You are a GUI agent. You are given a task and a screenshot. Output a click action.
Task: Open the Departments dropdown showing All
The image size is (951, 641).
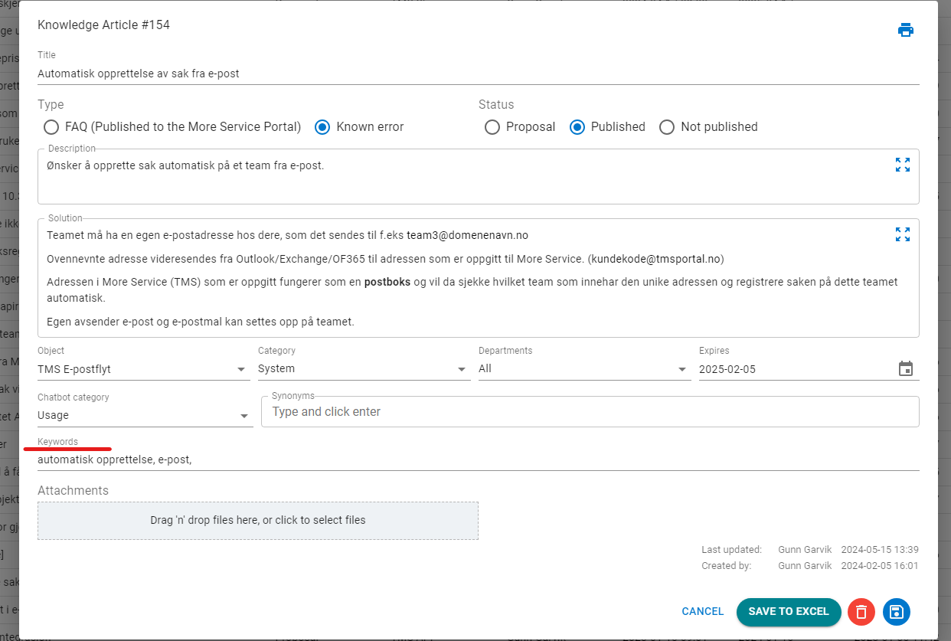[584, 369]
